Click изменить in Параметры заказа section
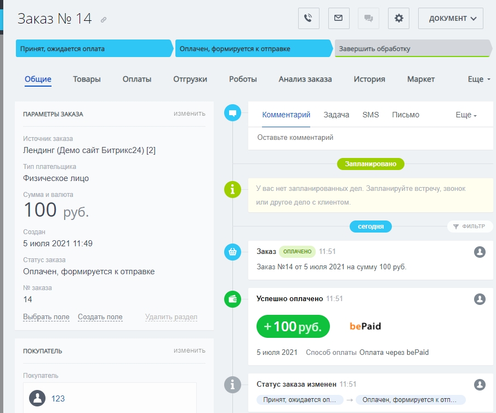 (190, 114)
